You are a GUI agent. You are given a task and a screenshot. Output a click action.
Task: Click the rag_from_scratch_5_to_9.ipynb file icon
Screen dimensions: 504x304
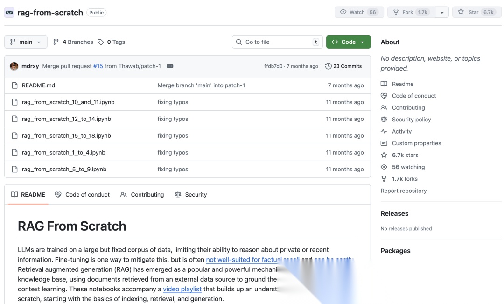(14, 169)
